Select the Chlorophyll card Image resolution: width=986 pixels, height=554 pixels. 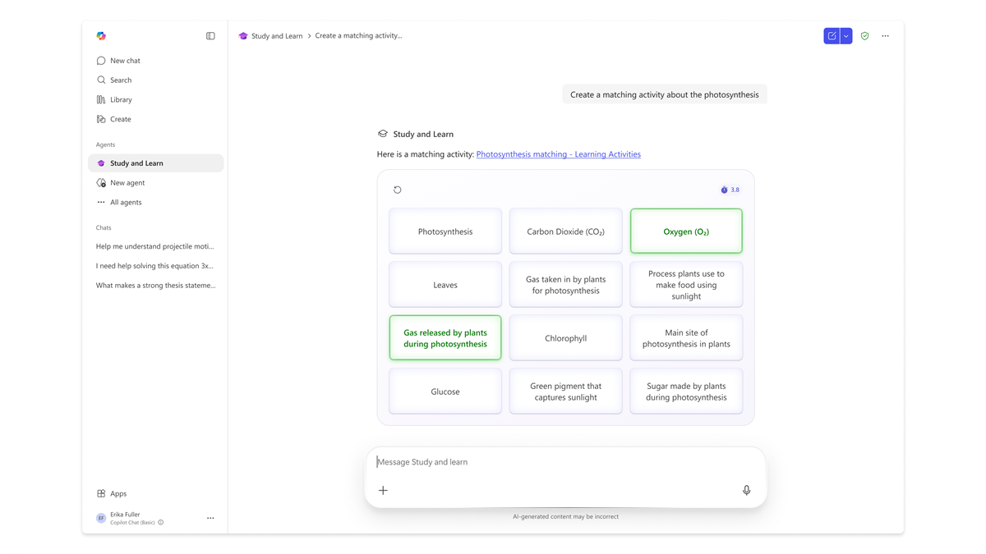pyautogui.click(x=566, y=338)
